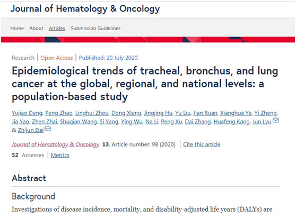Click the email envelope icon beside Jun Lyu
Screen dimensions: 296x217
[276, 120]
